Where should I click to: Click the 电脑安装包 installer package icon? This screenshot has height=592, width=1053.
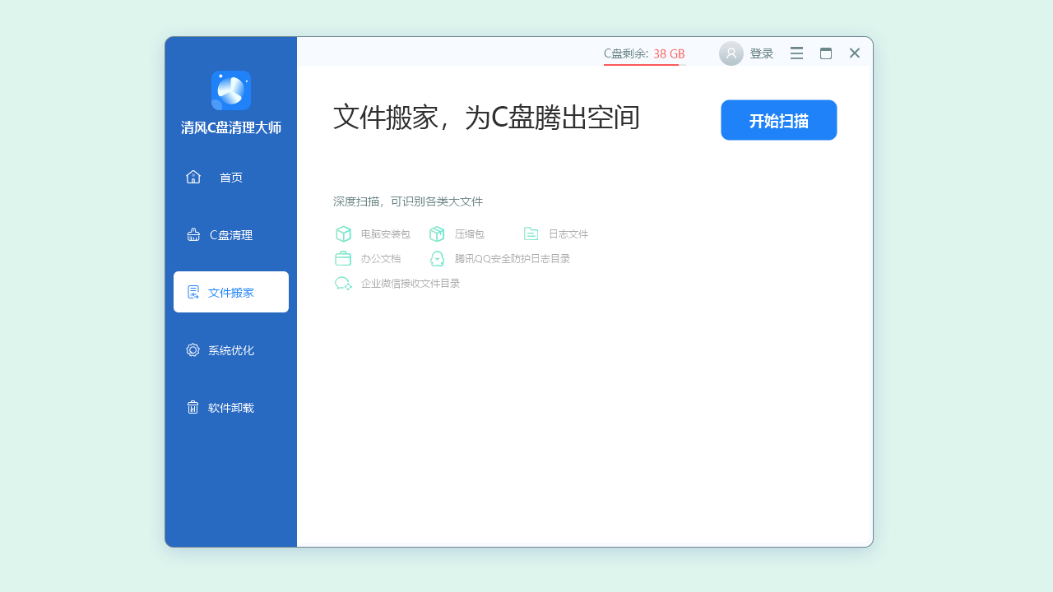[343, 234]
